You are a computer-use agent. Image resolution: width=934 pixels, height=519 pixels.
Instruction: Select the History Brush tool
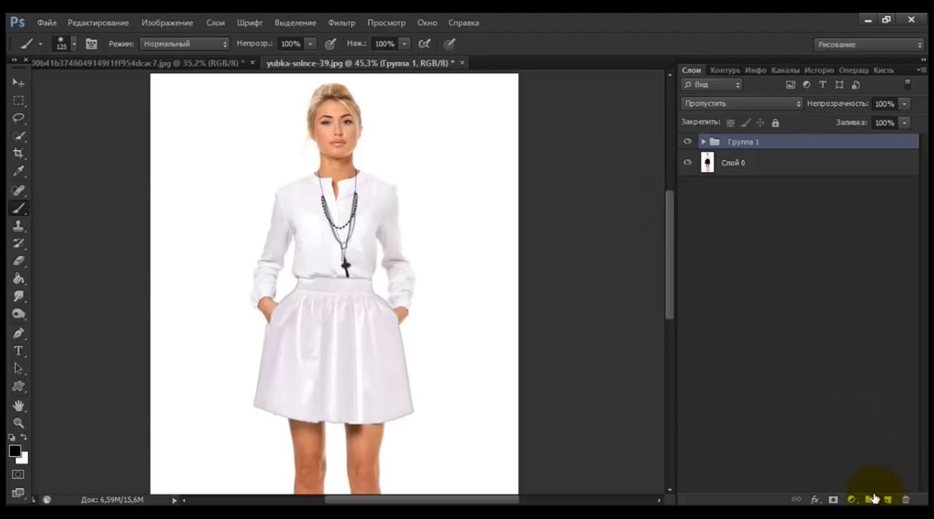pyautogui.click(x=19, y=244)
